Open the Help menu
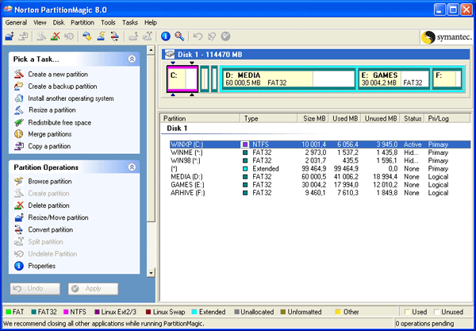This screenshot has width=476, height=331. [x=151, y=22]
